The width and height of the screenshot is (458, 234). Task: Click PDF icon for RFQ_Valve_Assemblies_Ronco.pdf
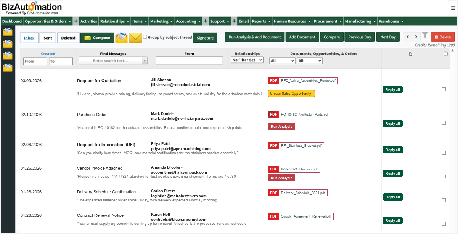[x=273, y=81]
